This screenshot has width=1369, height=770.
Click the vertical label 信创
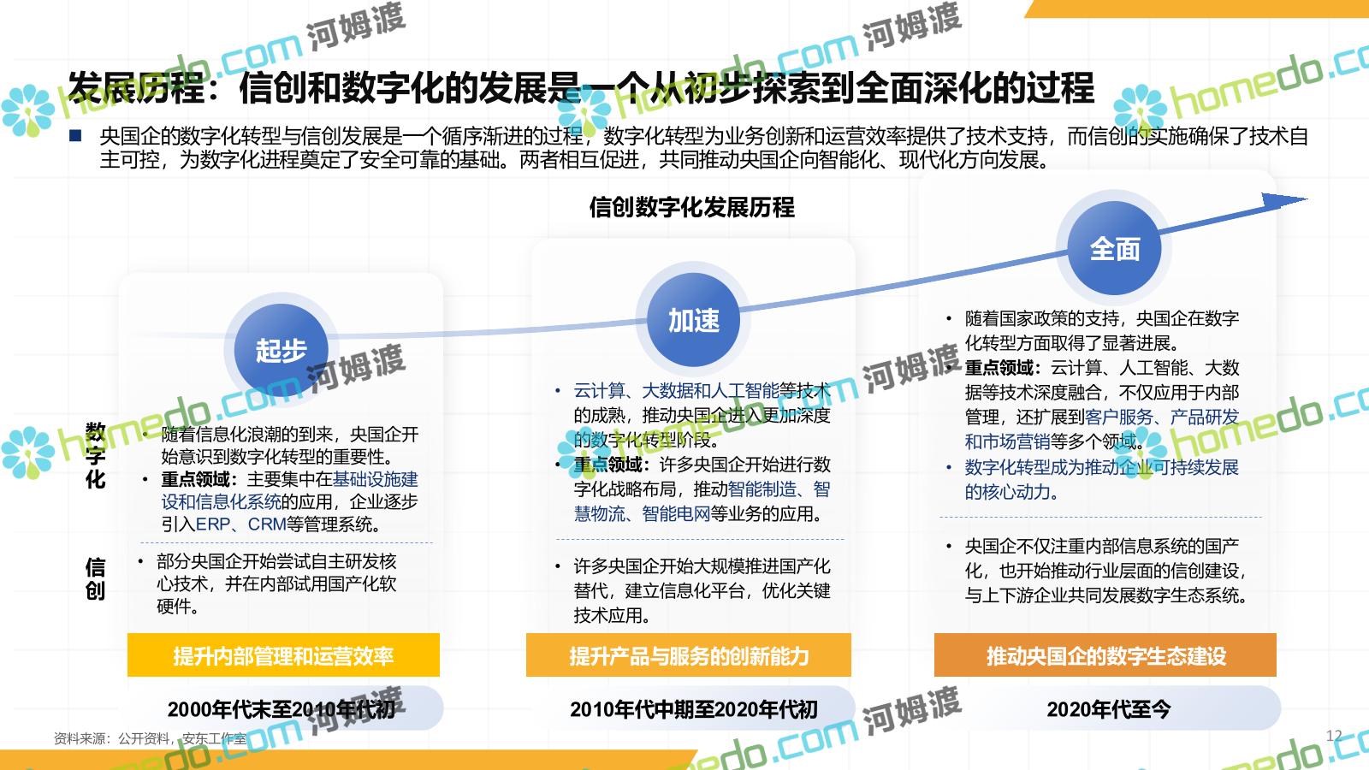96,579
